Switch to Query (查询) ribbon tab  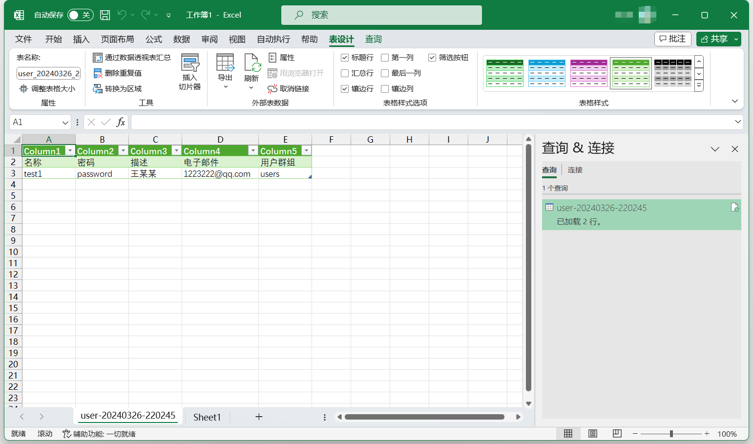374,39
